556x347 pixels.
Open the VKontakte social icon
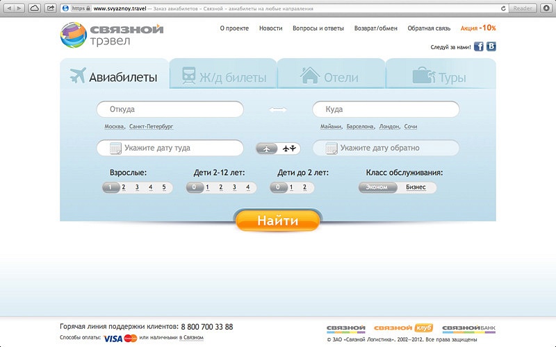[491, 47]
